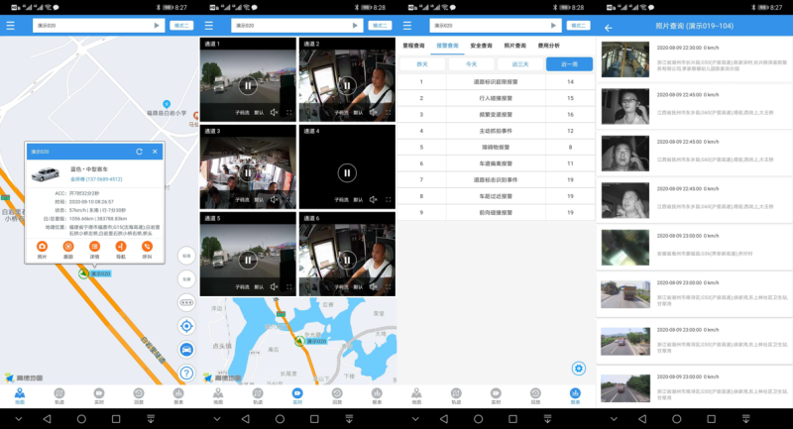Close the 演示020 vehicle info popup
The height and width of the screenshot is (429, 793).
(x=155, y=152)
